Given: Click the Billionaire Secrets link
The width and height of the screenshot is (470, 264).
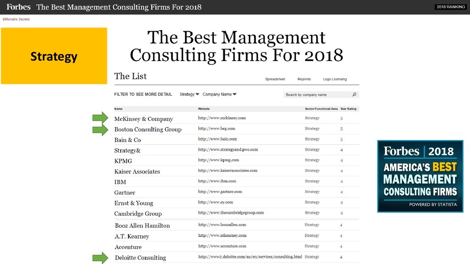Looking at the screenshot, I should tap(16, 19).
